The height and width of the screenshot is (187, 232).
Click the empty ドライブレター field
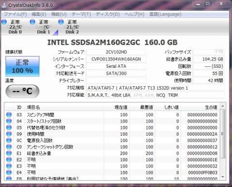tap(116, 80)
